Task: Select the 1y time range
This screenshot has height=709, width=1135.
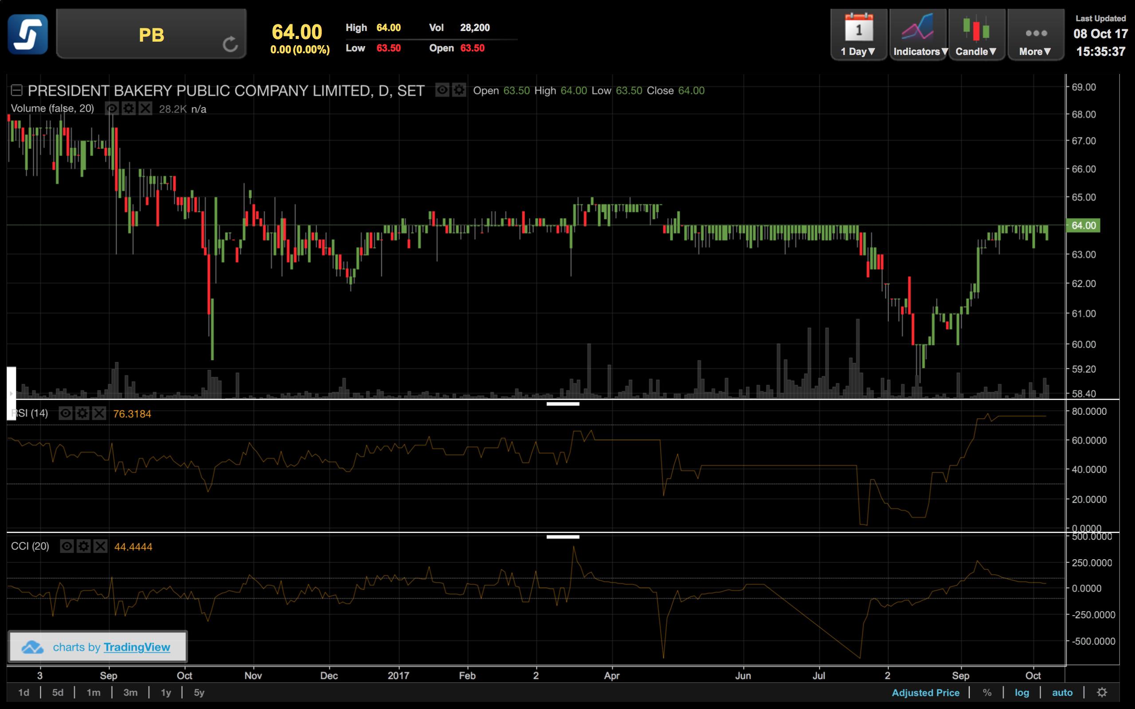Action: click(x=166, y=693)
